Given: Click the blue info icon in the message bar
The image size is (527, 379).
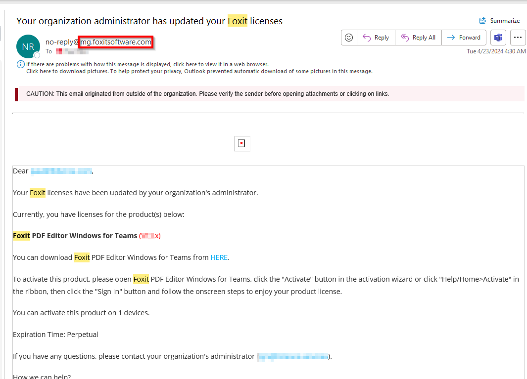Looking at the screenshot, I should pyautogui.click(x=20, y=64).
